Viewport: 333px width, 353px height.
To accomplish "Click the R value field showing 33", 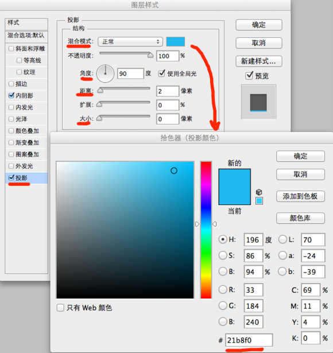I will pos(253,290).
